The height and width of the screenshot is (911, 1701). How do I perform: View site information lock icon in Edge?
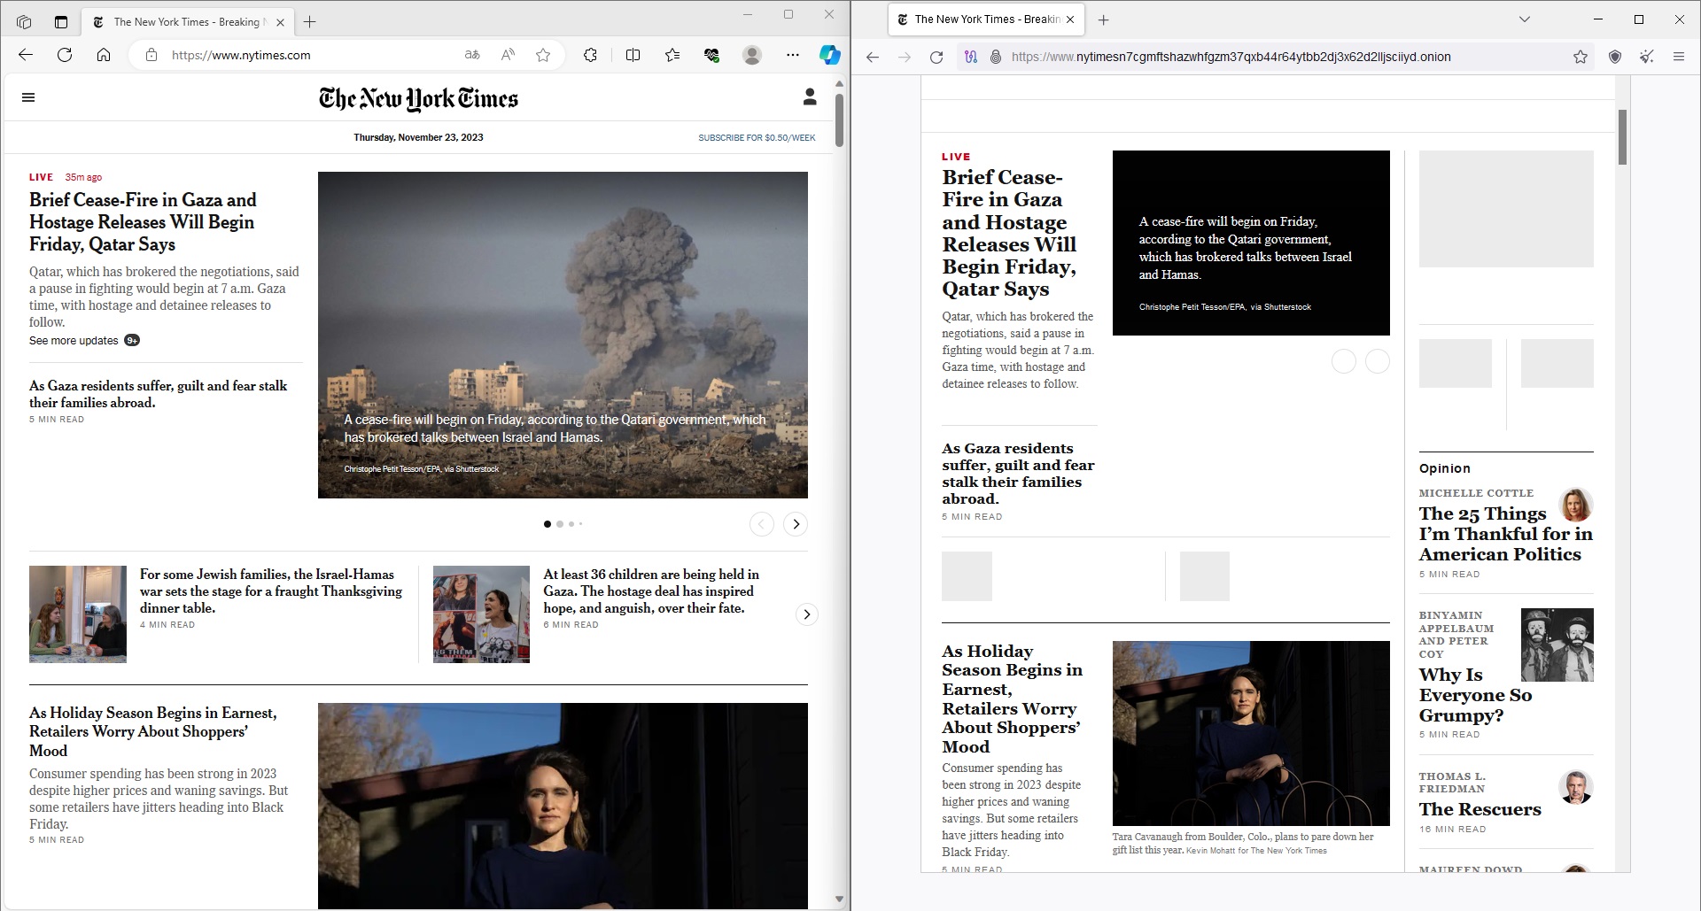pos(151,55)
